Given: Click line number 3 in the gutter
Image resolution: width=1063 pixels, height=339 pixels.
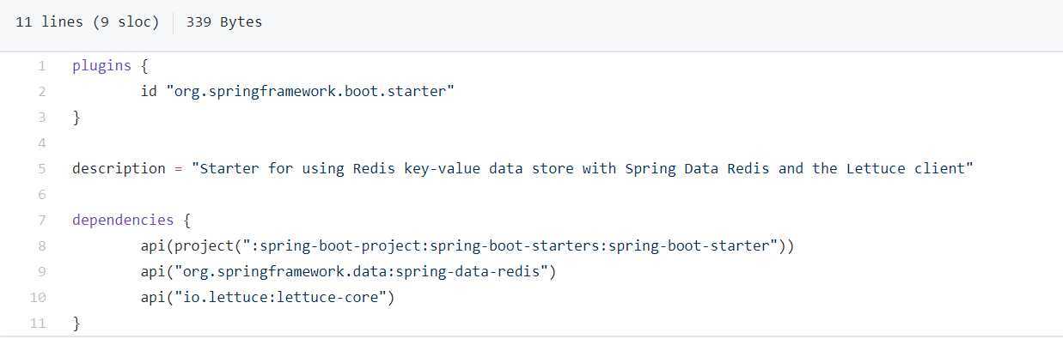Looking at the screenshot, I should (41, 118).
